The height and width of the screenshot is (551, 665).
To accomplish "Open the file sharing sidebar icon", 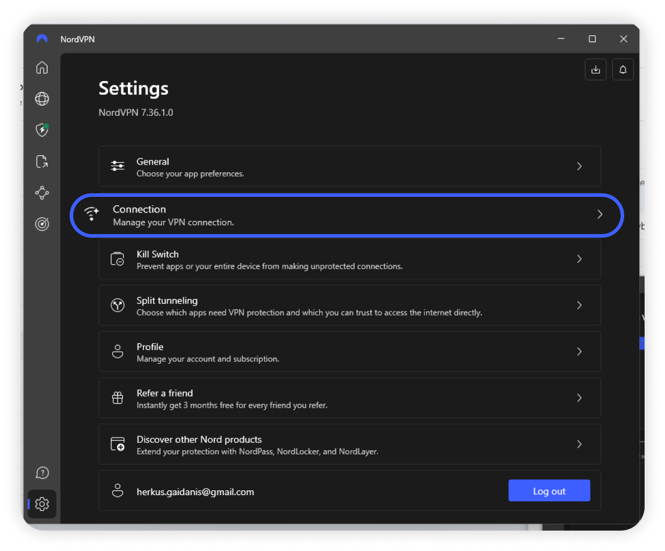I will (42, 161).
